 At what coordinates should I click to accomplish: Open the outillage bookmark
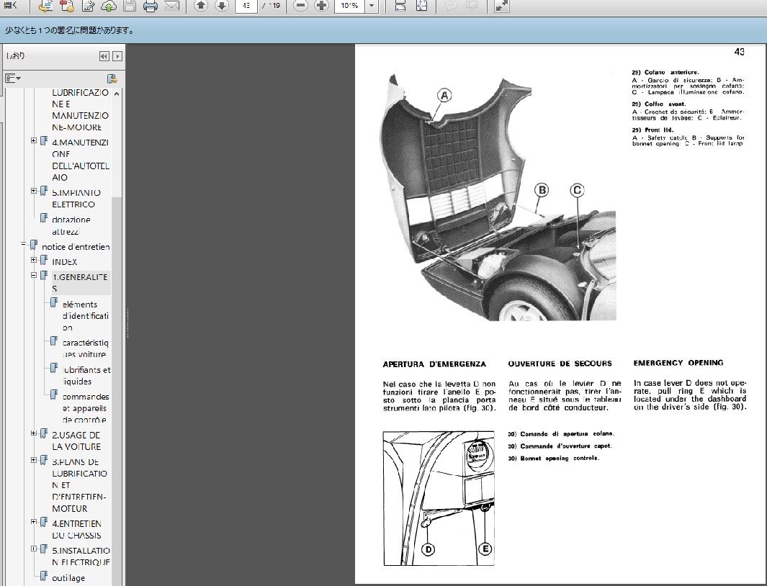pyautogui.click(x=68, y=577)
